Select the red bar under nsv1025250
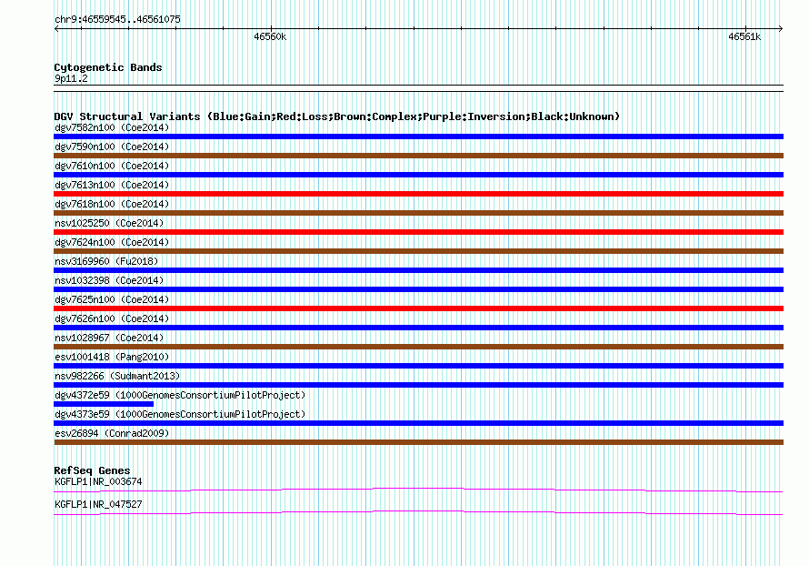The height and width of the screenshot is (566, 809). pyautogui.click(x=418, y=232)
